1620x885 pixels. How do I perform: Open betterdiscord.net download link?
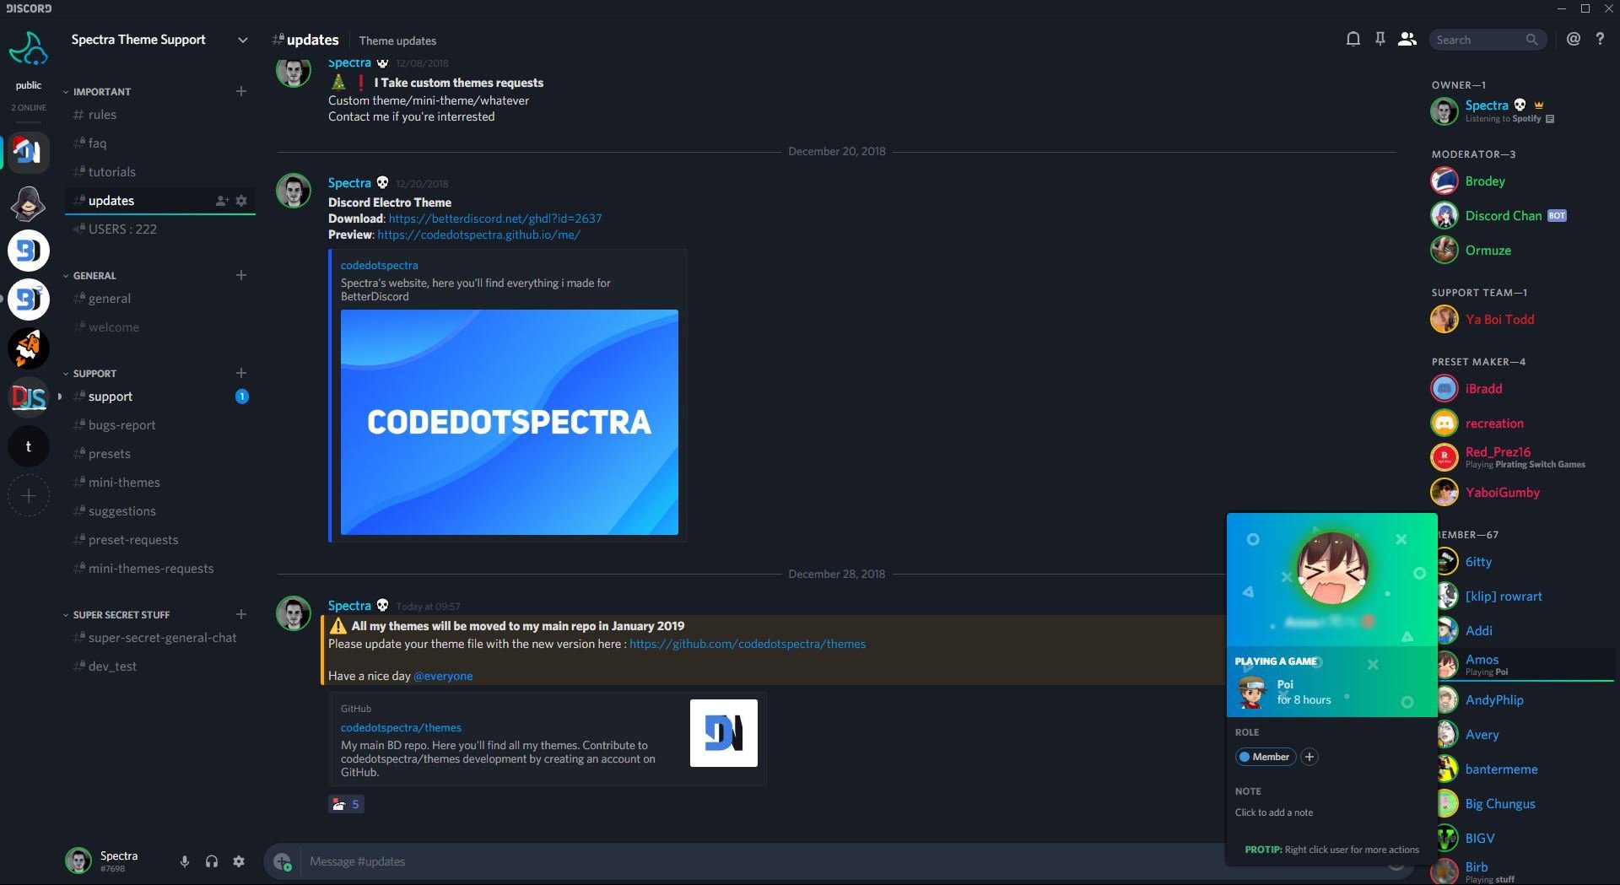click(495, 219)
